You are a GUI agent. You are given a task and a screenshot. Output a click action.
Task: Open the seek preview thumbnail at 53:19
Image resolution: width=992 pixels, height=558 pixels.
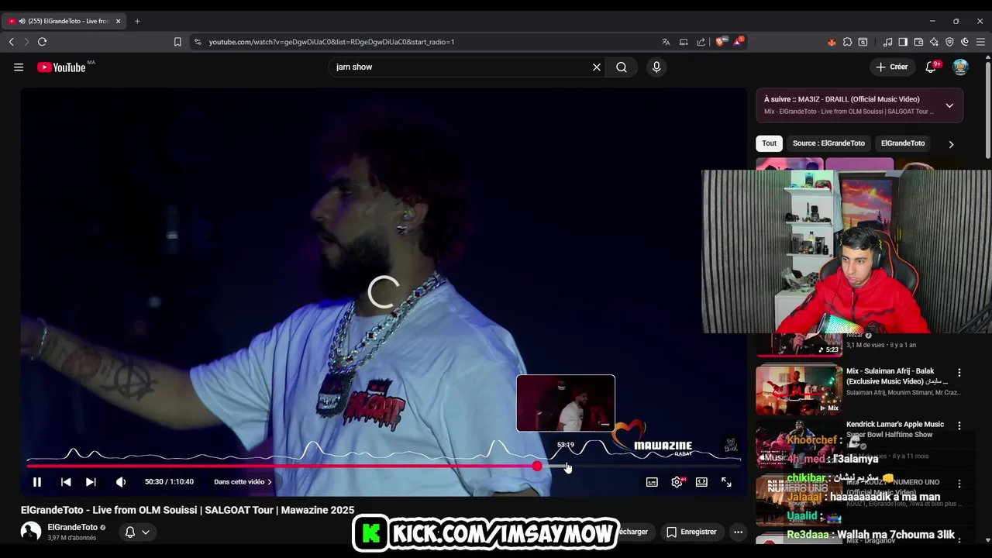tap(566, 403)
